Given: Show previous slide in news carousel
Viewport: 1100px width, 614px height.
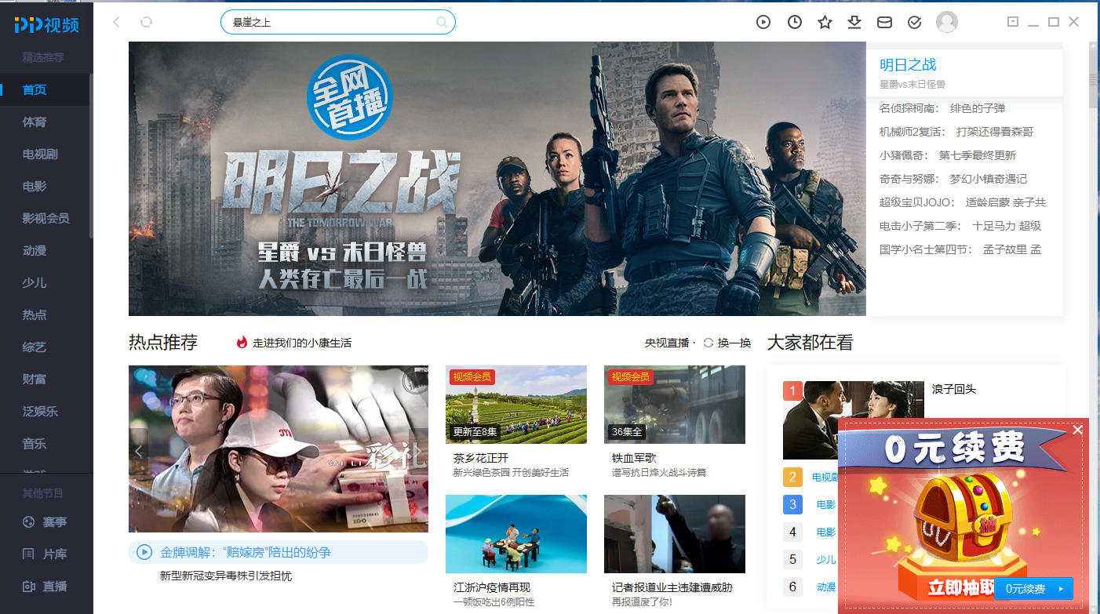Looking at the screenshot, I should click(x=139, y=451).
